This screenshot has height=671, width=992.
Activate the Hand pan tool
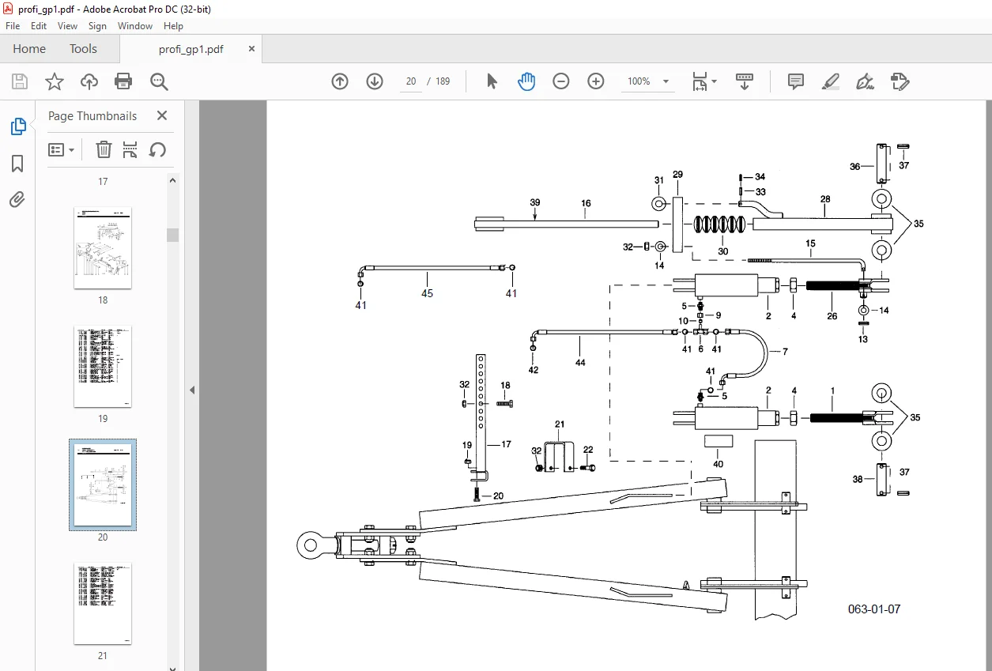[526, 81]
